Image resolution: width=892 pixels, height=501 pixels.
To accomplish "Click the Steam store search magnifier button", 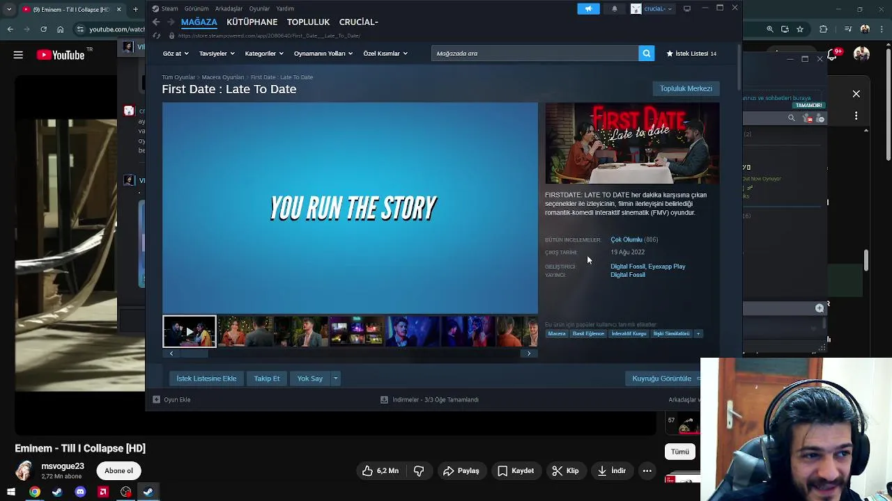I will [647, 54].
